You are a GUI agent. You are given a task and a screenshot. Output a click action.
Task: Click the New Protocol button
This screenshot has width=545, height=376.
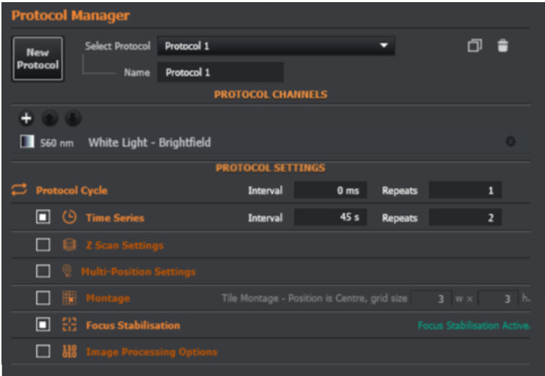(x=38, y=59)
